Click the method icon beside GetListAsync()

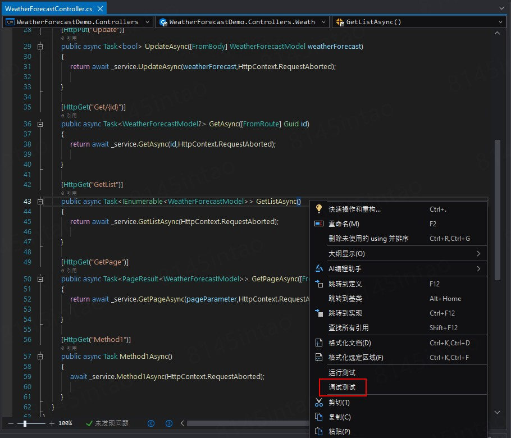coord(340,22)
